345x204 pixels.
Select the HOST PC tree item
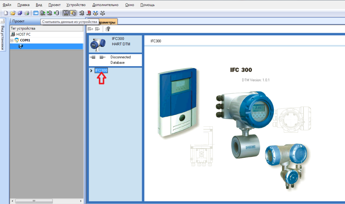(23, 34)
